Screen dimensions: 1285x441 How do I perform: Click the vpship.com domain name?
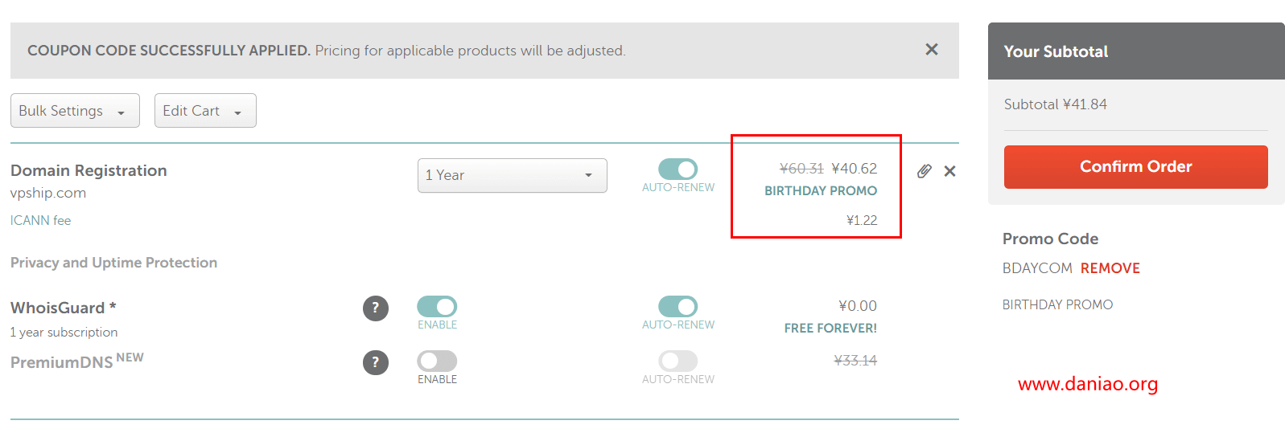point(48,193)
